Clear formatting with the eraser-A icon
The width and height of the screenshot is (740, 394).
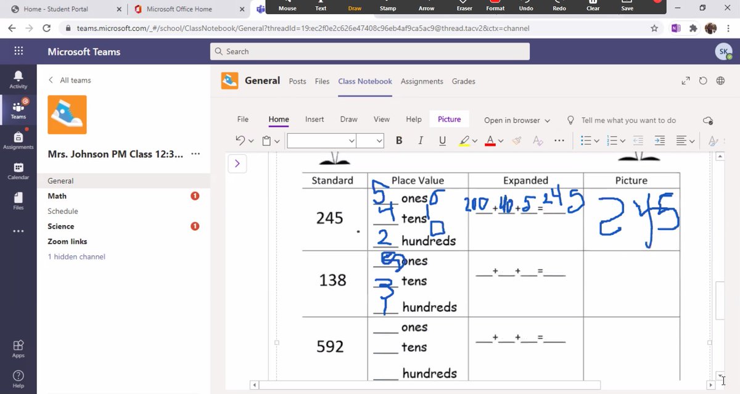click(537, 141)
